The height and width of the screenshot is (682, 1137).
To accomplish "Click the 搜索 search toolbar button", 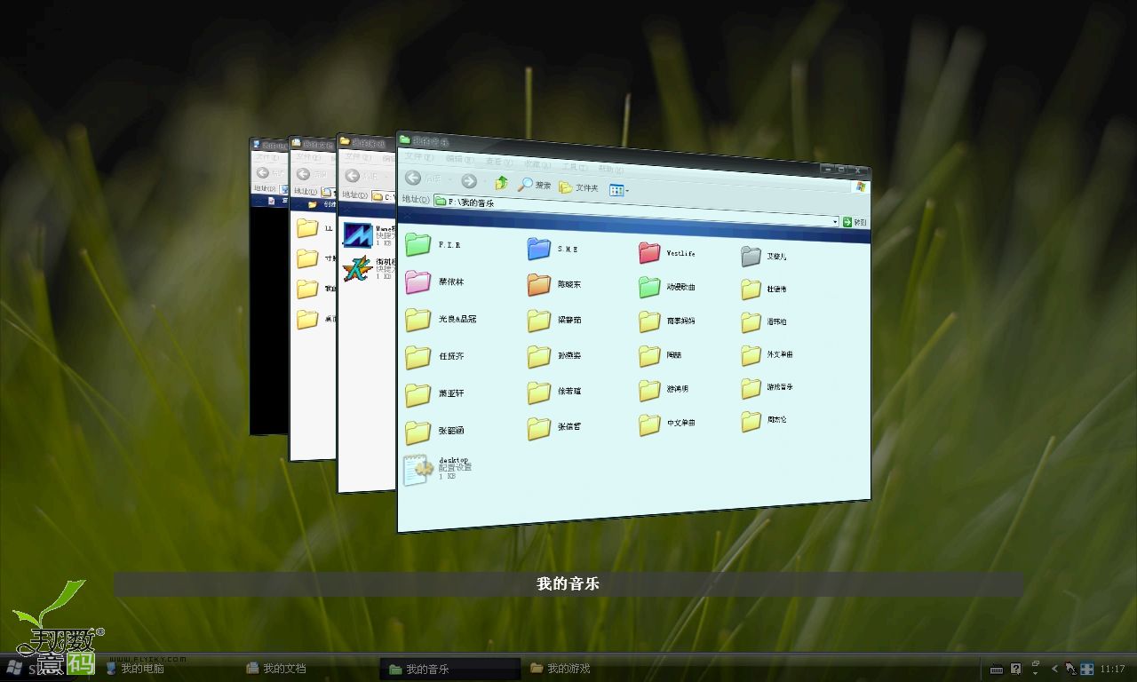I will 536,185.
